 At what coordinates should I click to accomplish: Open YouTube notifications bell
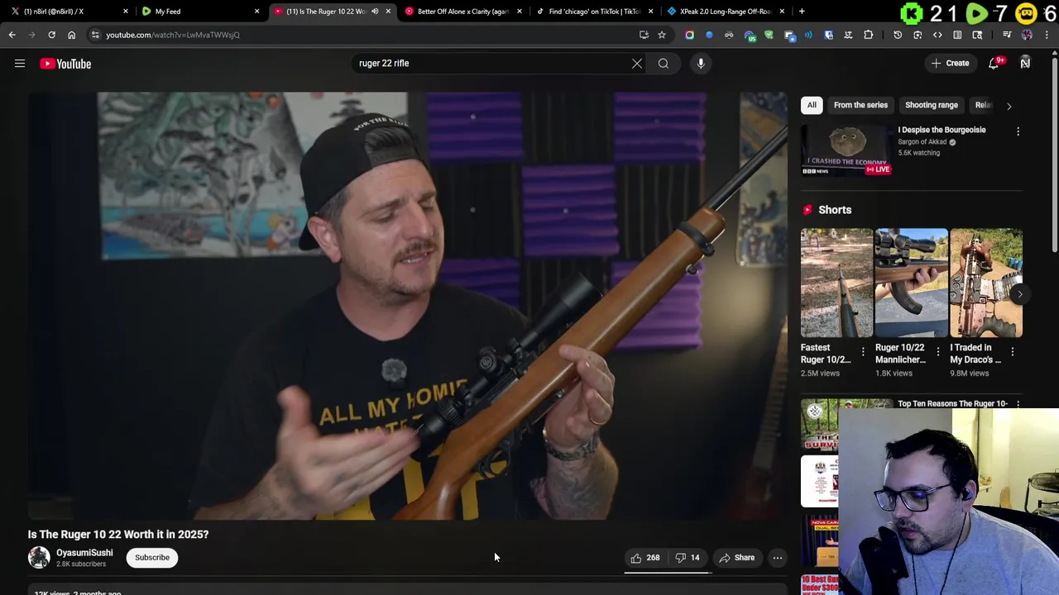[994, 64]
